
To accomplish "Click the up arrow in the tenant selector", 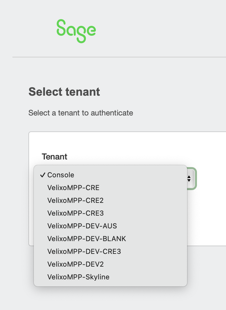I will coord(189,177).
